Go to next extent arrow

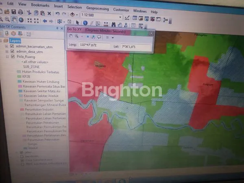pos(51,21)
